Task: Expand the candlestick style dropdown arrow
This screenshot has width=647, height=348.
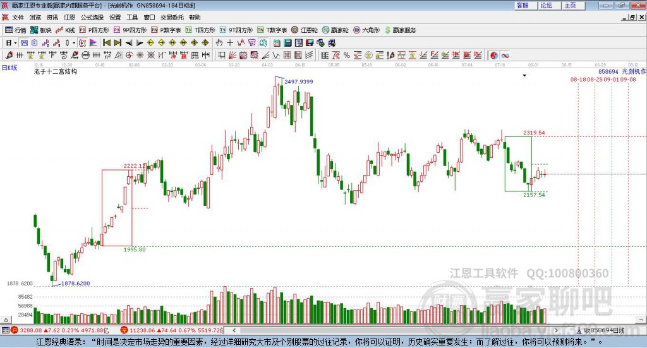Action: [x=74, y=43]
